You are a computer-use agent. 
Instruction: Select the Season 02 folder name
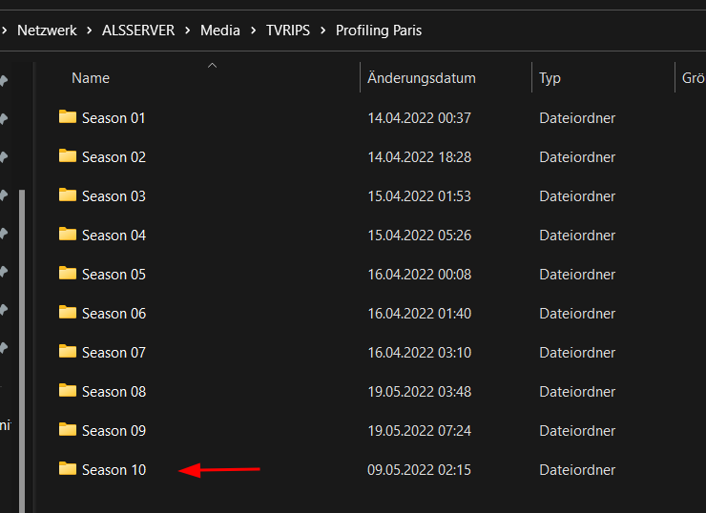pos(114,157)
